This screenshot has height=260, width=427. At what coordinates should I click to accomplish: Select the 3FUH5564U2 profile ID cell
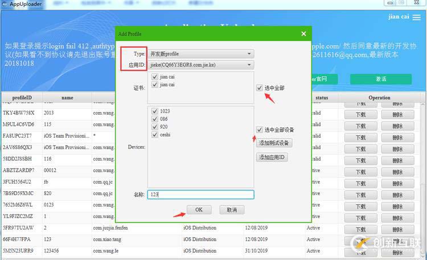click(x=22, y=181)
